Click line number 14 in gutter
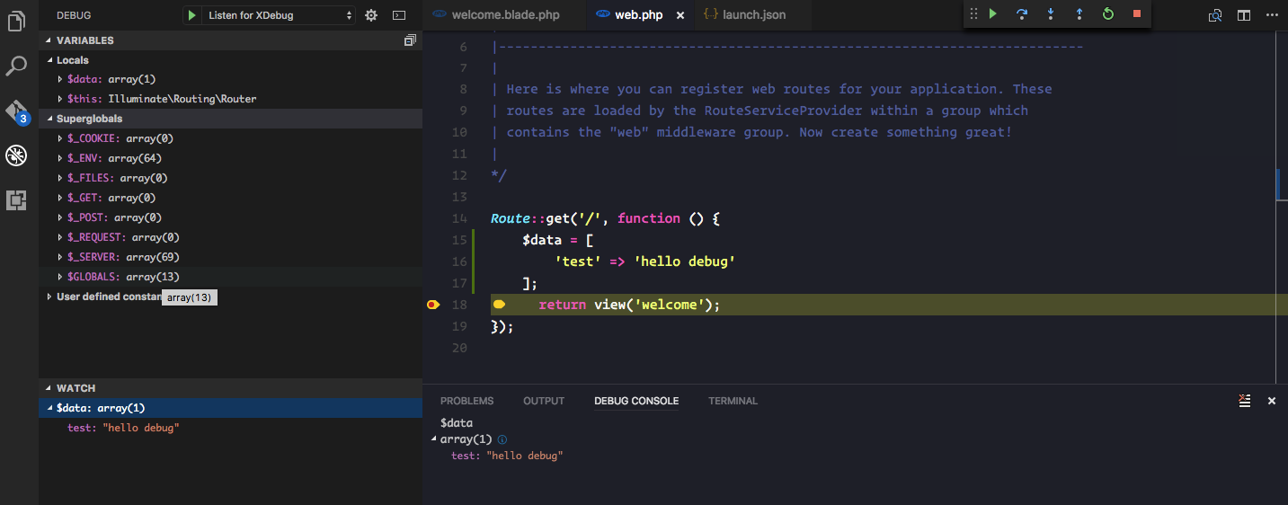 pyautogui.click(x=459, y=218)
